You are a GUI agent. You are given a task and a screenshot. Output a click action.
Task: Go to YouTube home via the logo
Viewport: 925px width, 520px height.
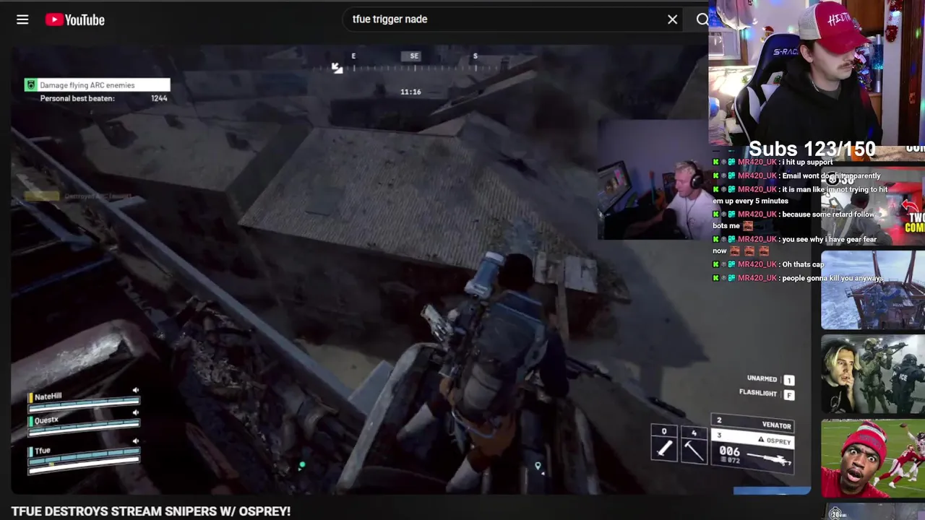pos(75,19)
